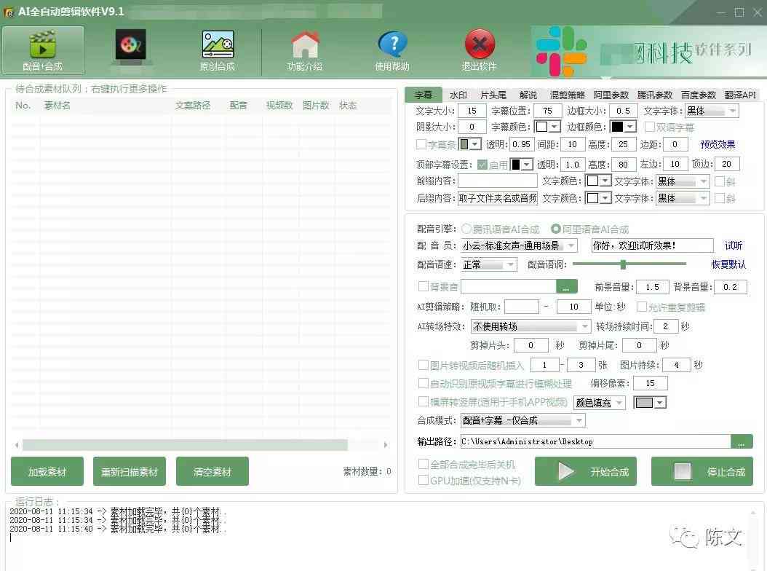Open the 翻译API tab
767x571 pixels.
740,95
